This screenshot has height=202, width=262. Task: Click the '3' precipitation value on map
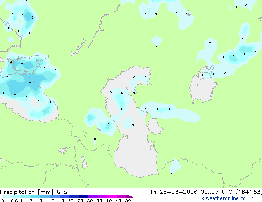[30, 82]
